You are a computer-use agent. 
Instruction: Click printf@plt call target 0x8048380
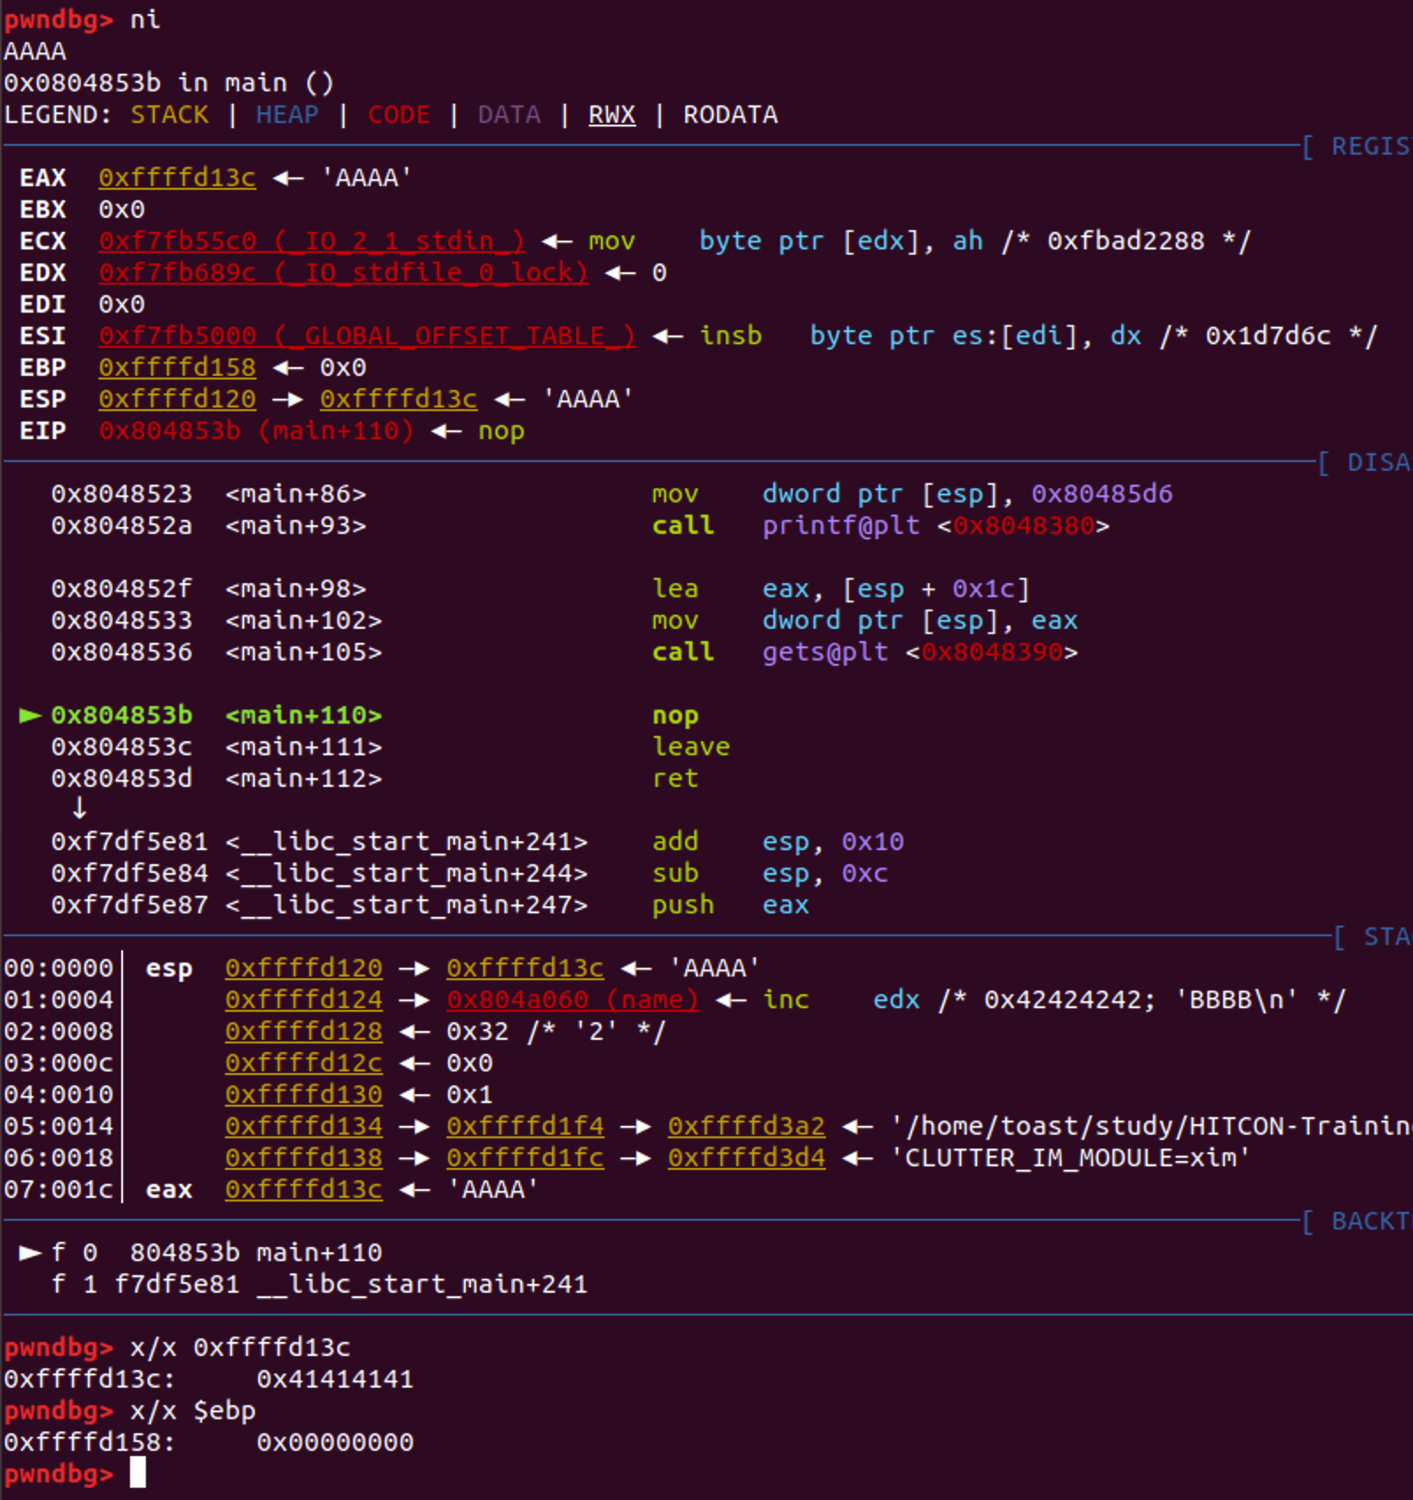(1024, 525)
